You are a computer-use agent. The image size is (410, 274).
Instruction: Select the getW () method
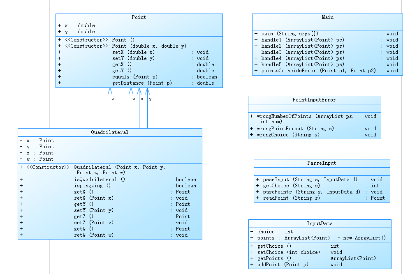click(105, 229)
